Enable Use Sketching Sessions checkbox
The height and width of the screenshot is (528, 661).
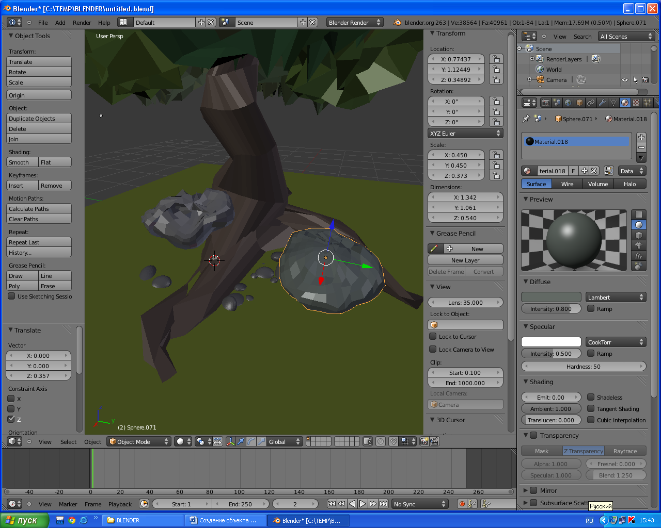click(11, 296)
